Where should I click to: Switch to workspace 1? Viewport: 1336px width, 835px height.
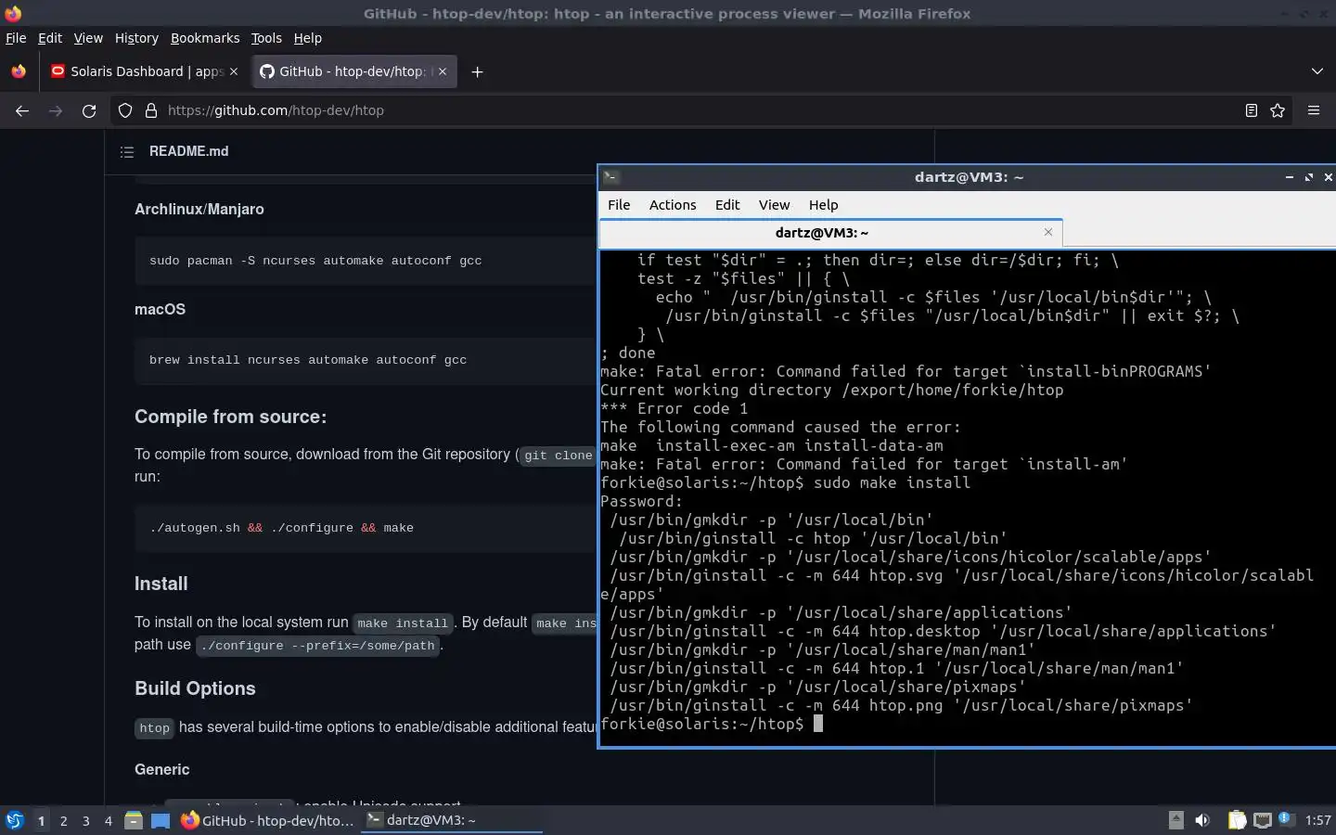(41, 820)
